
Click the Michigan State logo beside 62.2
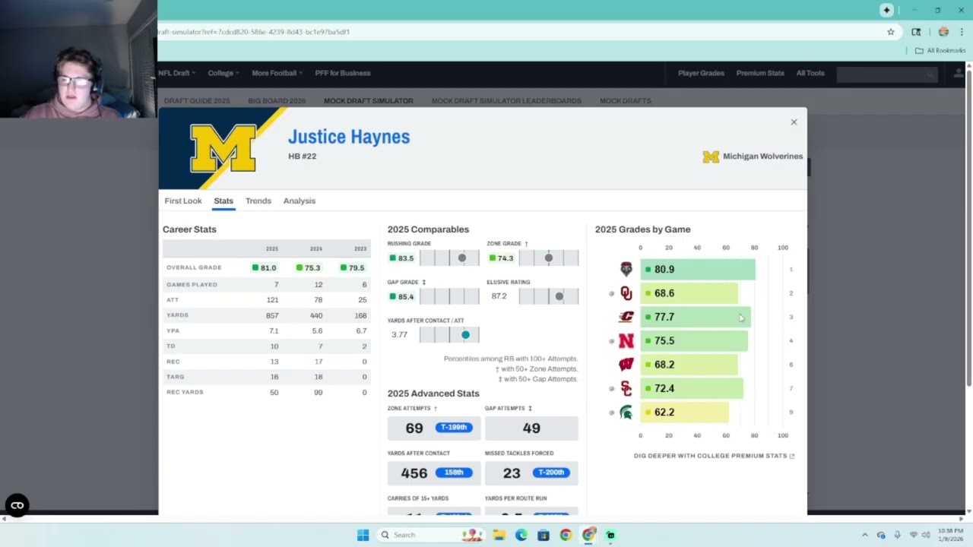[626, 413]
